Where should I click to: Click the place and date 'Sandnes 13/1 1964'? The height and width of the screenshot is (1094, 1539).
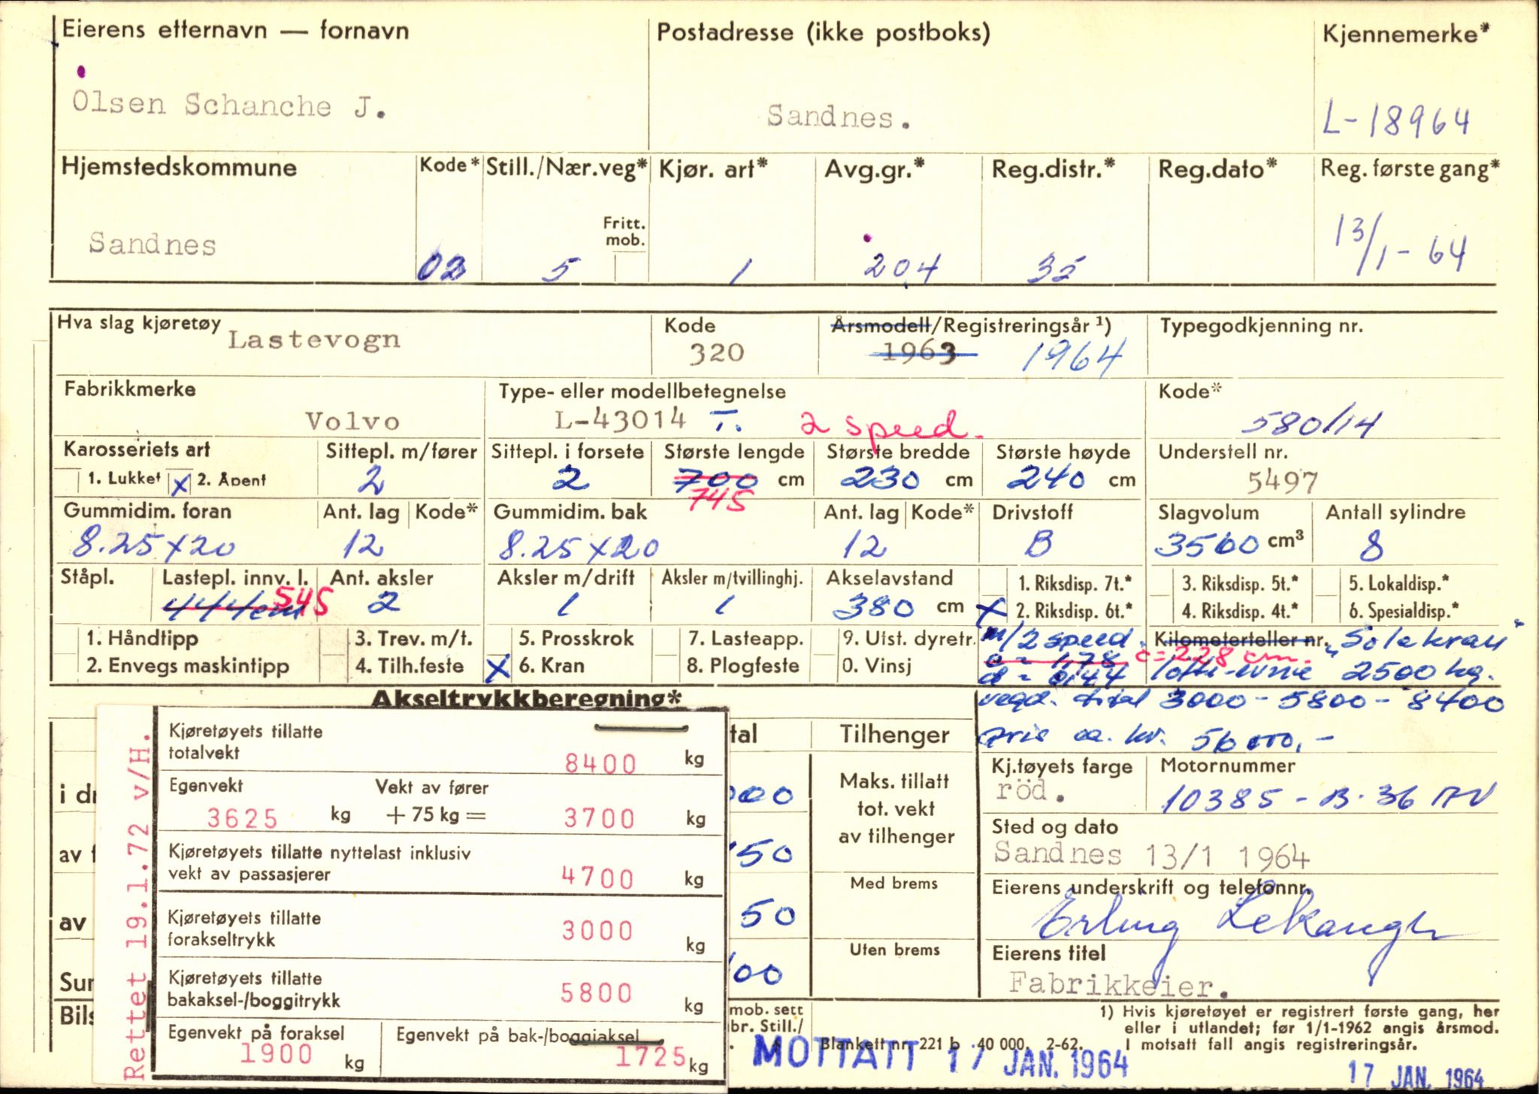pos(1152,856)
